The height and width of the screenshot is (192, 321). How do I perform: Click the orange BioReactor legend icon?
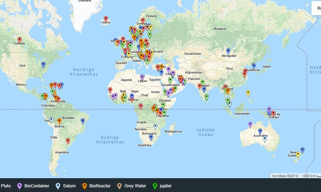[x=84, y=186]
